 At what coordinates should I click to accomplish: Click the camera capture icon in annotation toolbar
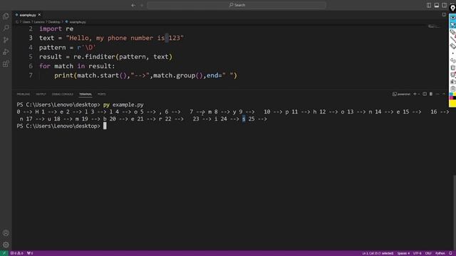point(453,82)
